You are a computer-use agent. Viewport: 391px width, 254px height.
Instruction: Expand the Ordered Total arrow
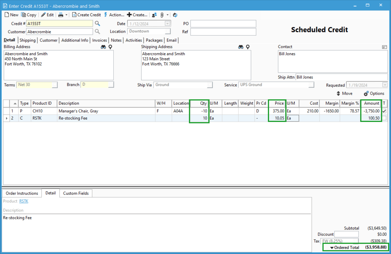(x=332, y=248)
